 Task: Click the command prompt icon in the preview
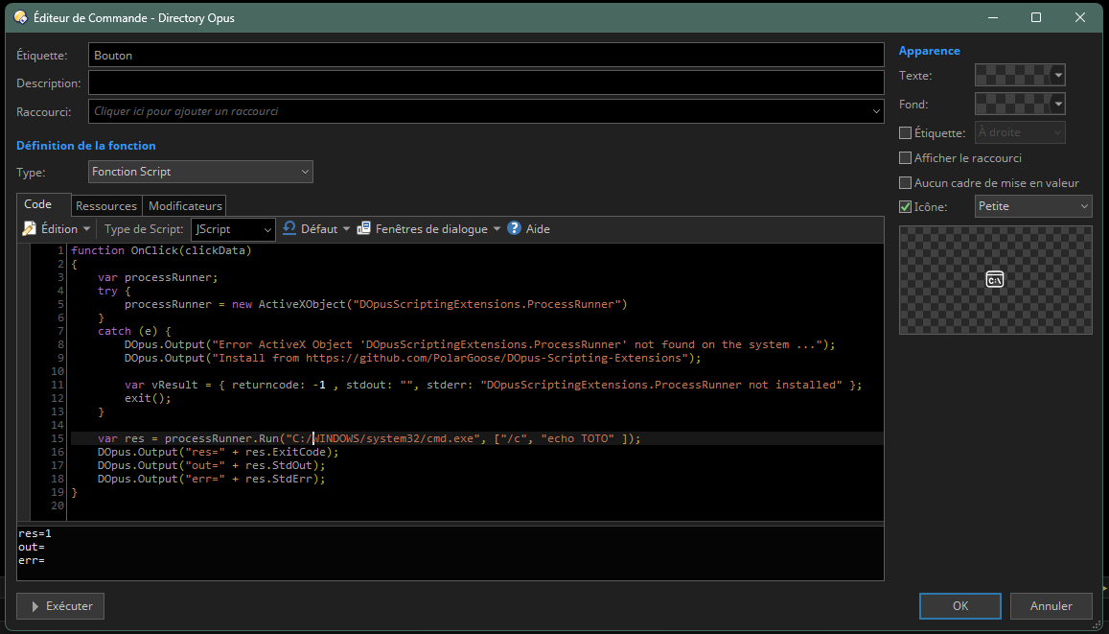click(994, 279)
